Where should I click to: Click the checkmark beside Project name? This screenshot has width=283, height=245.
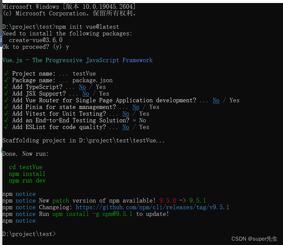pos(6,74)
